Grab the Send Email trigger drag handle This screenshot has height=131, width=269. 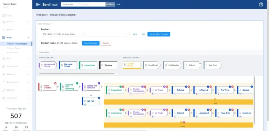coord(146,65)
